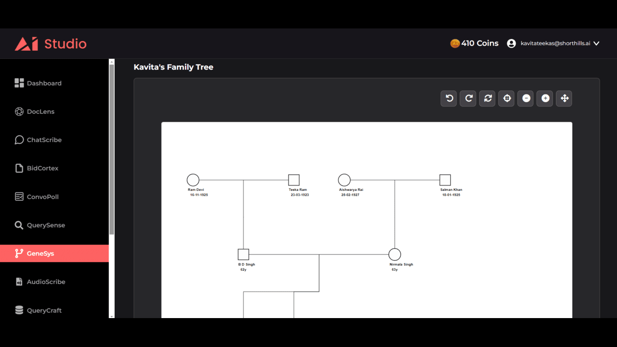Zoom out with the minus icon
Screen dimensions: 617x347
click(x=526, y=98)
